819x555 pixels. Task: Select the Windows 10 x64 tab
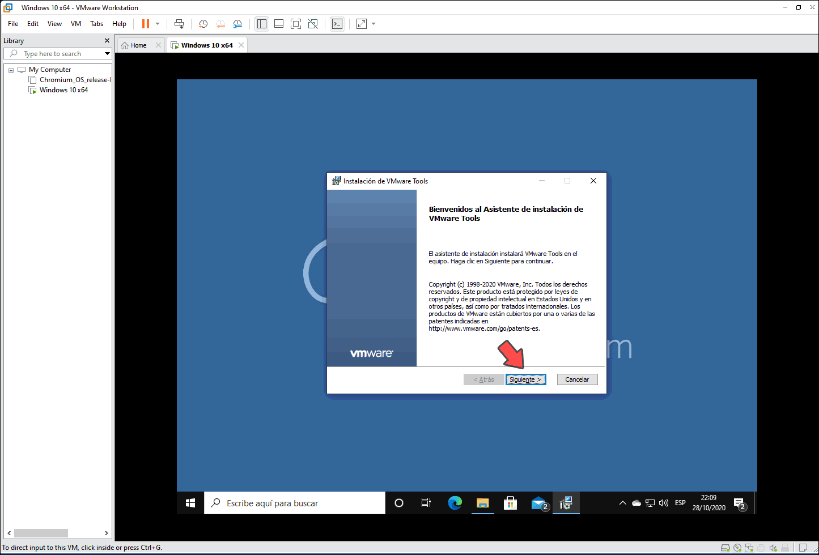207,45
